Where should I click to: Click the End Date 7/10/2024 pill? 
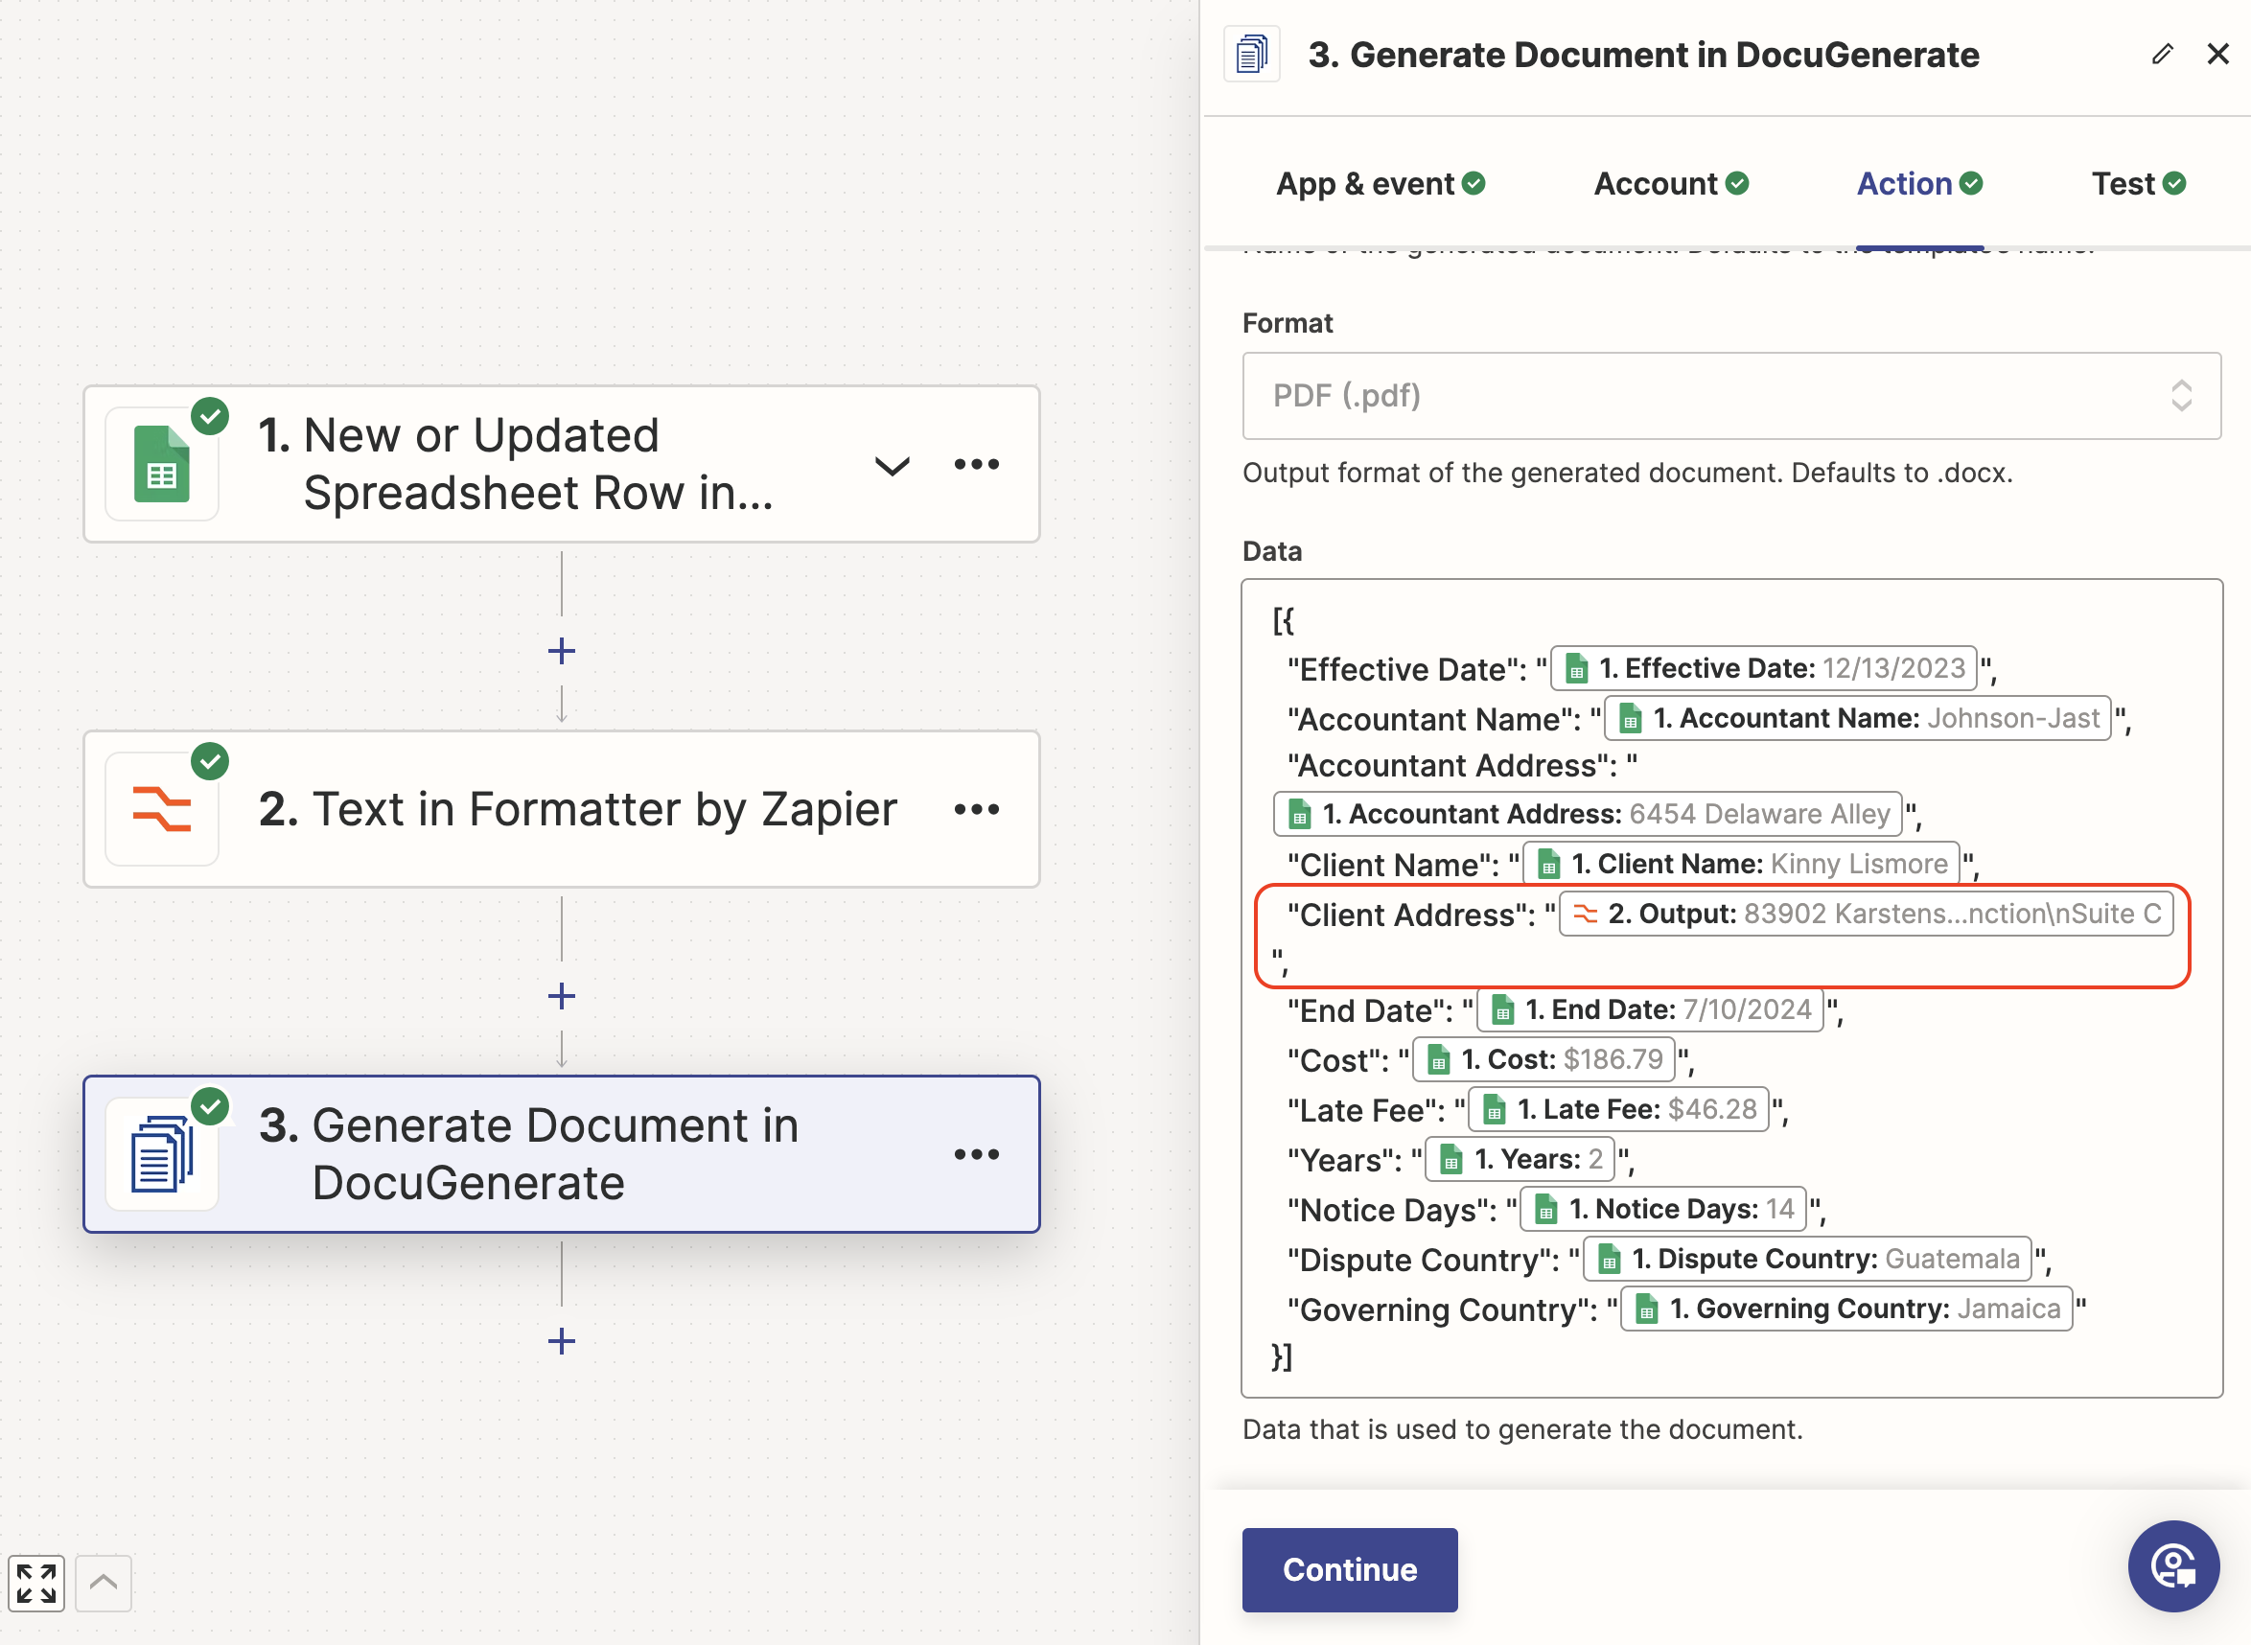(1651, 1009)
